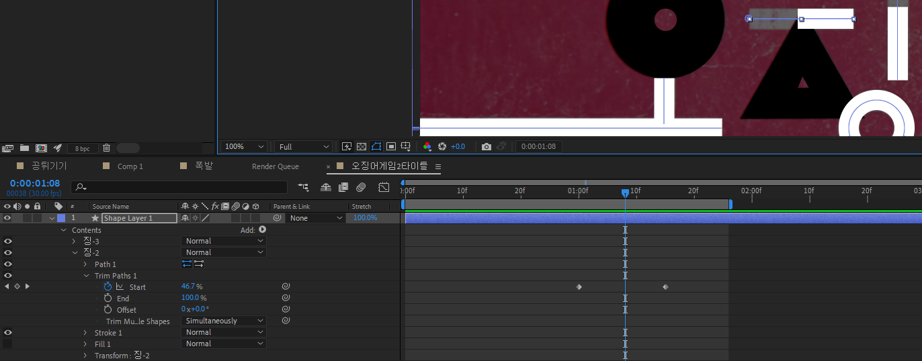Select the Shape Layer 1 name

(139, 218)
